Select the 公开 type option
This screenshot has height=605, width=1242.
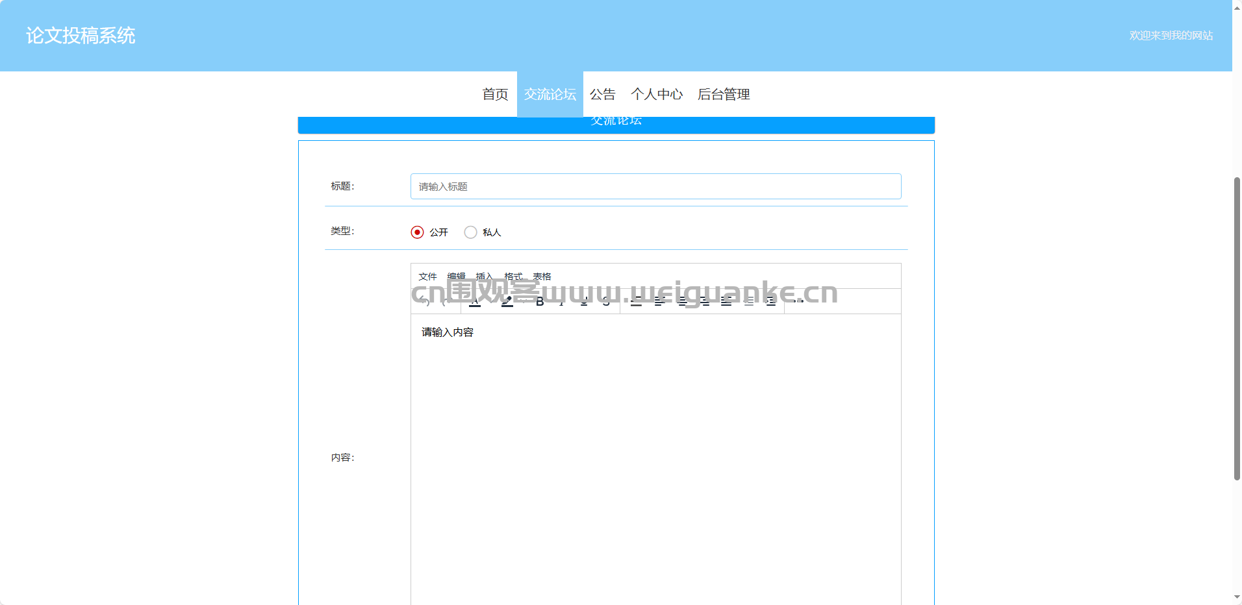417,232
